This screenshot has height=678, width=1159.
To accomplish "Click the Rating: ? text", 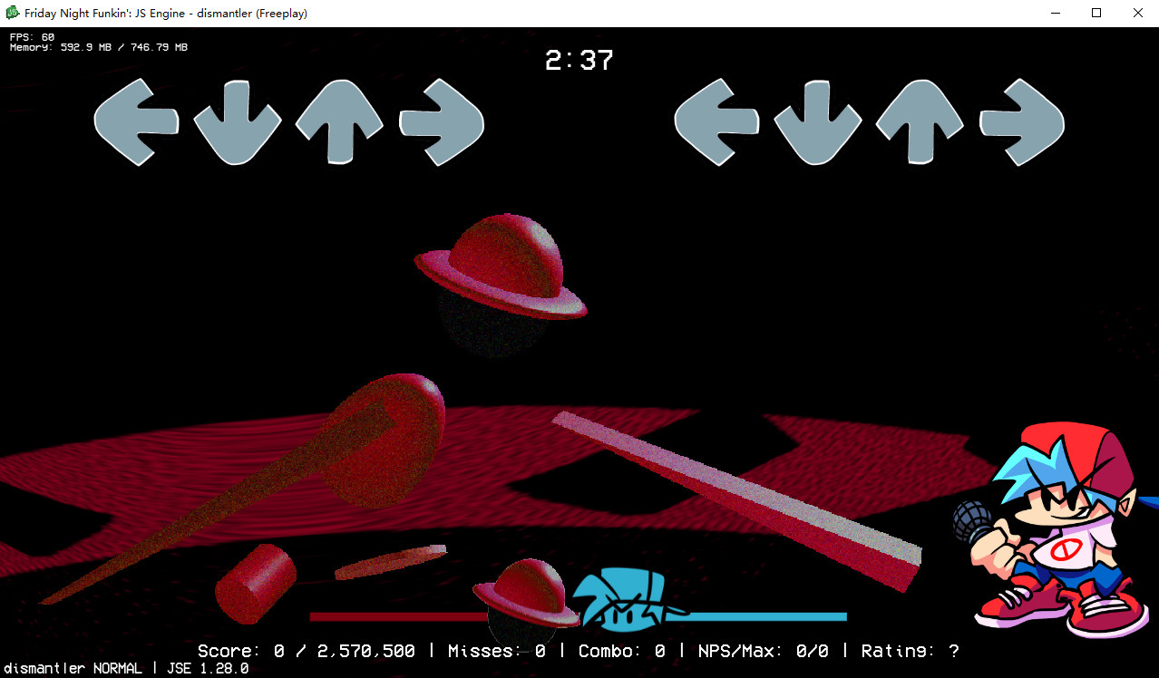I will pyautogui.click(x=911, y=651).
